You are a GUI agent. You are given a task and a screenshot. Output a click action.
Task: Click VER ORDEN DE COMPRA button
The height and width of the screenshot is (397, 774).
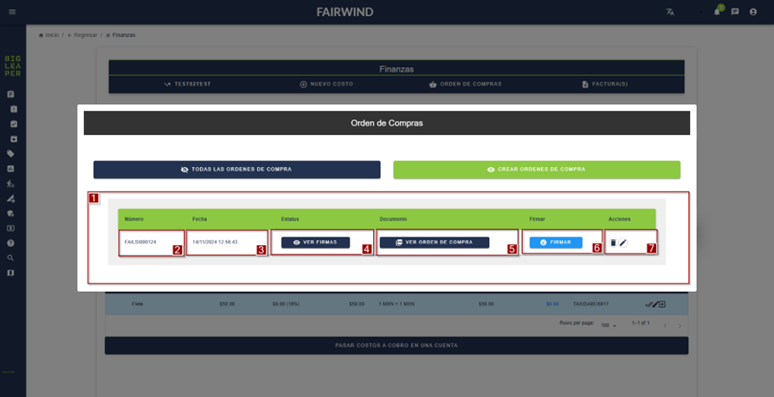434,243
